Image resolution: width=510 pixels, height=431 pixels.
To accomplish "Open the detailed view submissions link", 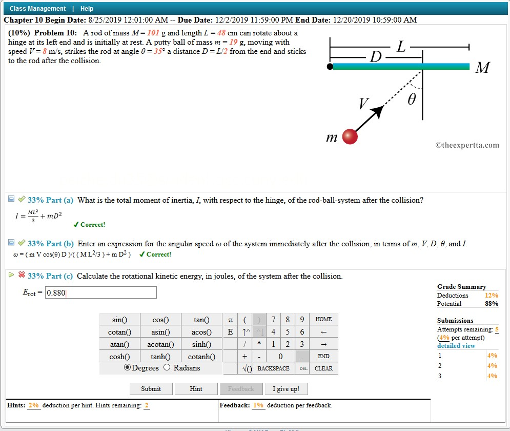I will pyautogui.click(x=456, y=345).
